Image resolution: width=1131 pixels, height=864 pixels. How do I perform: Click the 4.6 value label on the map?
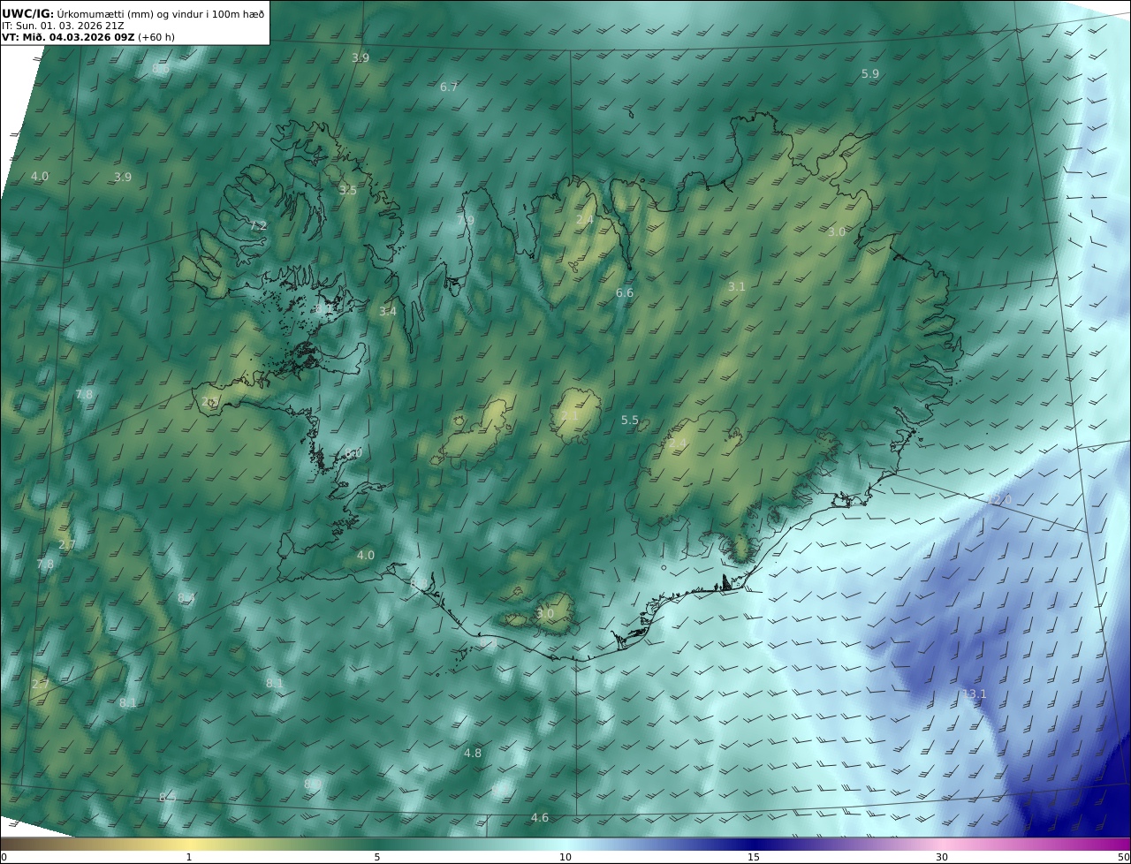(540, 818)
